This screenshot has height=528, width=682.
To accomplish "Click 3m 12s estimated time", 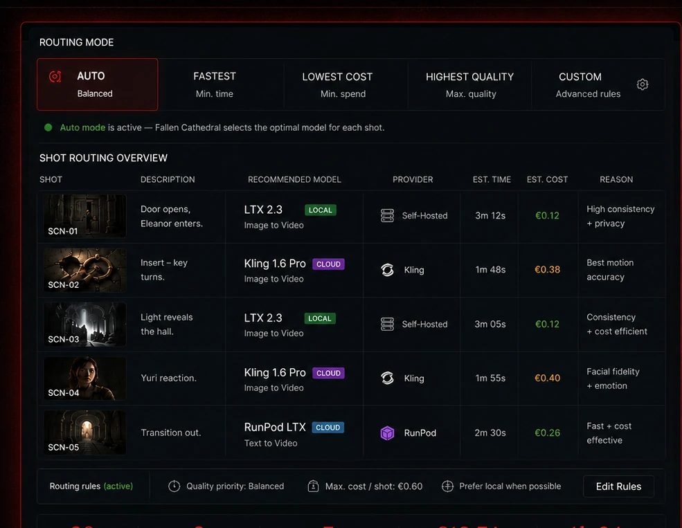I will [x=490, y=215].
